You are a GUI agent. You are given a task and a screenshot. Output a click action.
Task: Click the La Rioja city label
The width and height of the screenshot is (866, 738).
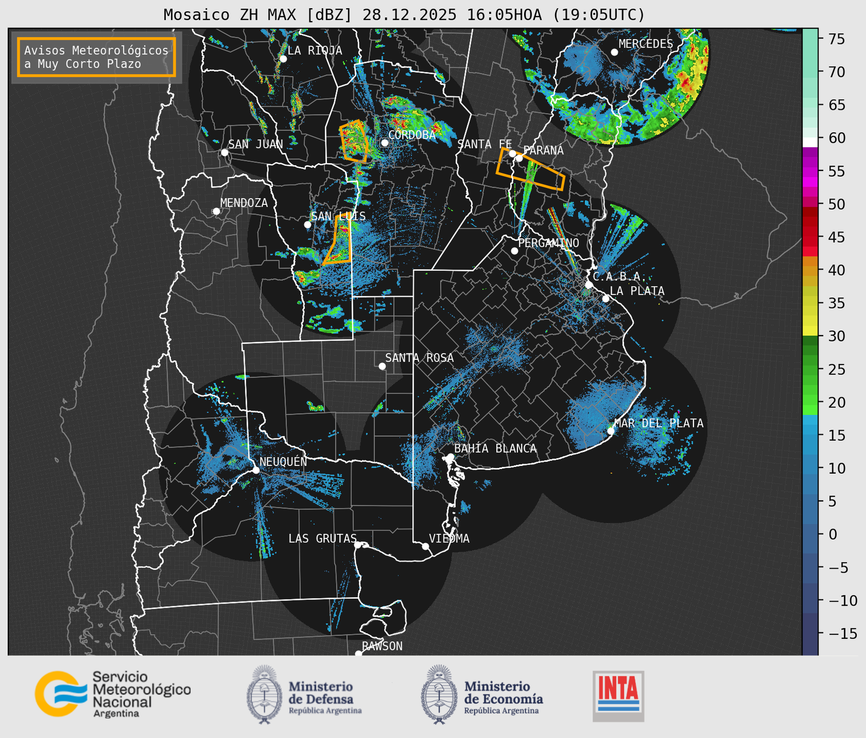(x=314, y=50)
